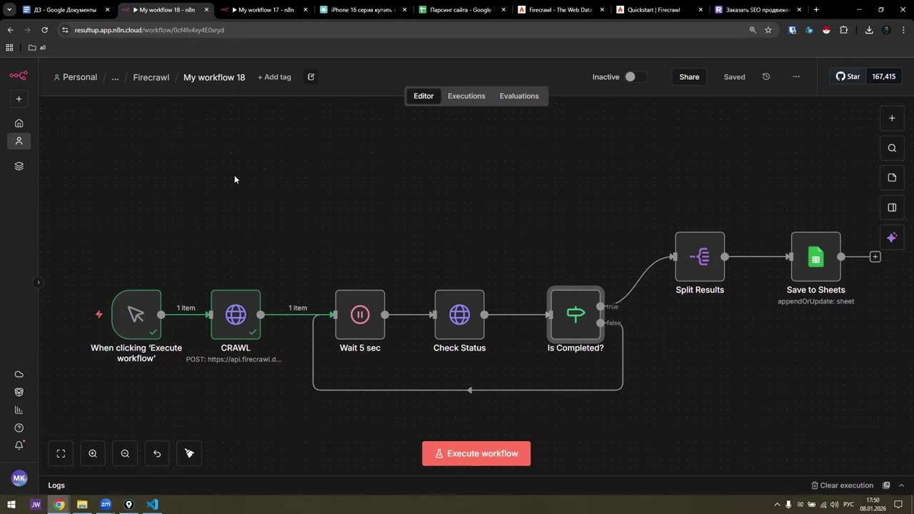The height and width of the screenshot is (514, 914).
Task: Toggle the Inactive workflow switch
Action: pyautogui.click(x=635, y=76)
